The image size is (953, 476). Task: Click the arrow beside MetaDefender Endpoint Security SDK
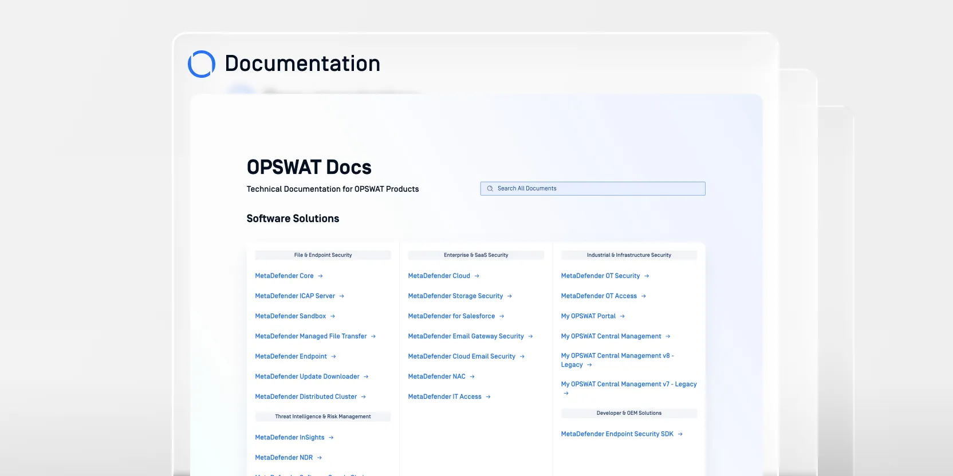click(x=680, y=434)
